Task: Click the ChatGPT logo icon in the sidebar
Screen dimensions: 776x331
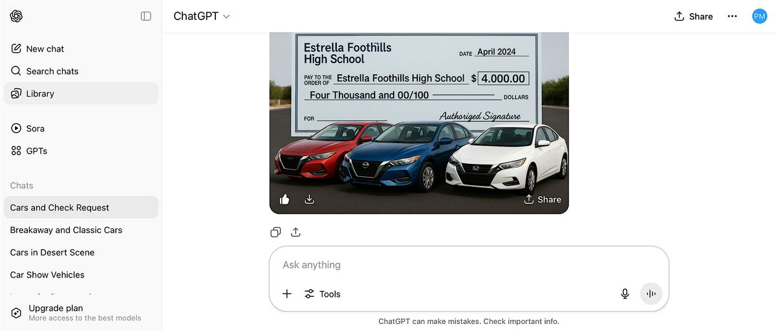Action: (16, 16)
